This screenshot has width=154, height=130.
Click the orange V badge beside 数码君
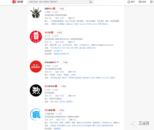[52, 32]
